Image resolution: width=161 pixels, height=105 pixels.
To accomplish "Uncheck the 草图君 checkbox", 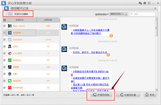I will pos(4,67).
